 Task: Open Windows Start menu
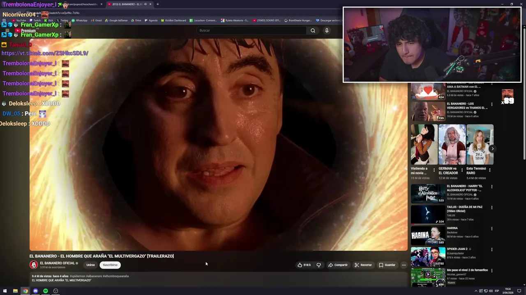coord(5,291)
